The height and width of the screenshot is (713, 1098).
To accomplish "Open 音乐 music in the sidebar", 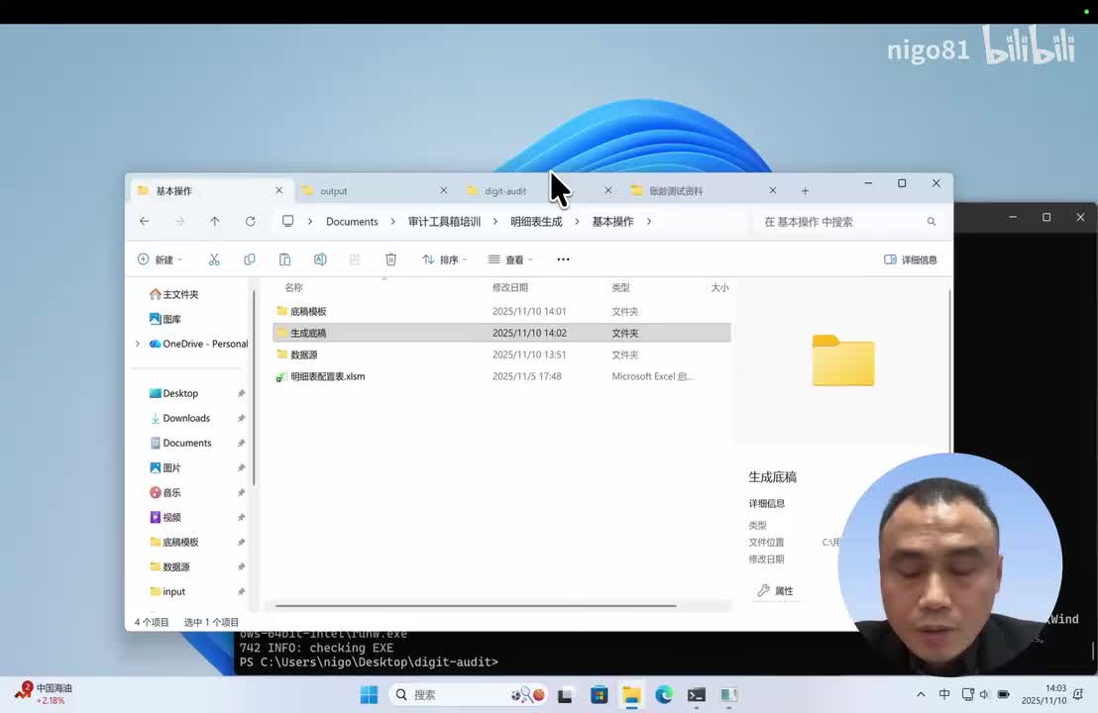I will [165, 492].
